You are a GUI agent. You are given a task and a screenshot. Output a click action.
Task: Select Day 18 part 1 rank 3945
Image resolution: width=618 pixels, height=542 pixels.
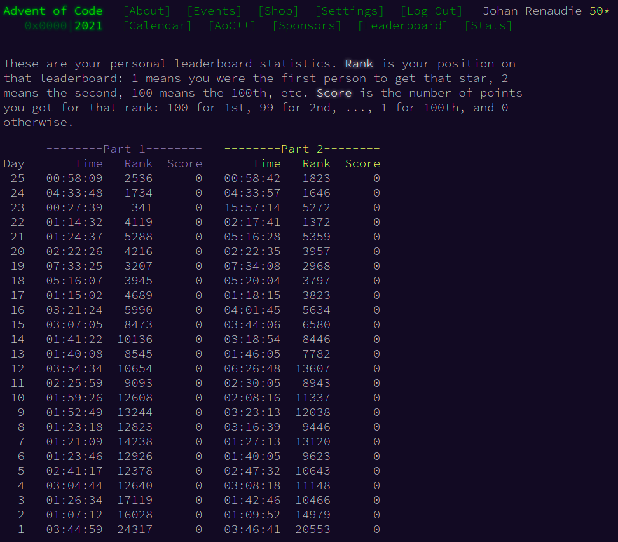tap(139, 281)
